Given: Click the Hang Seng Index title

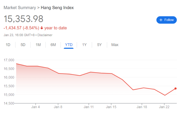Looking at the screenshot, I should 57,8.
